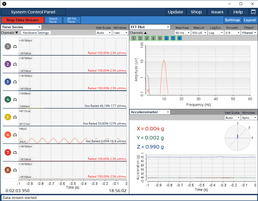
Task: Click the channel 4 green circle icon
Action: [x=8, y=99]
